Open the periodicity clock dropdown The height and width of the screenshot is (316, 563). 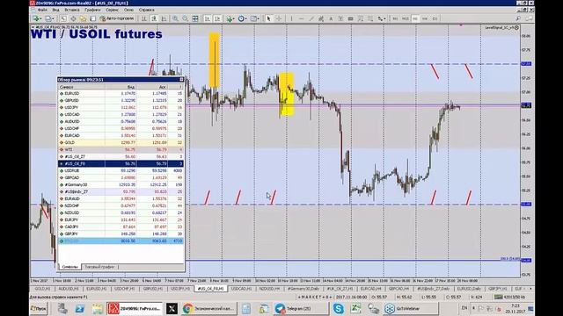243,18
